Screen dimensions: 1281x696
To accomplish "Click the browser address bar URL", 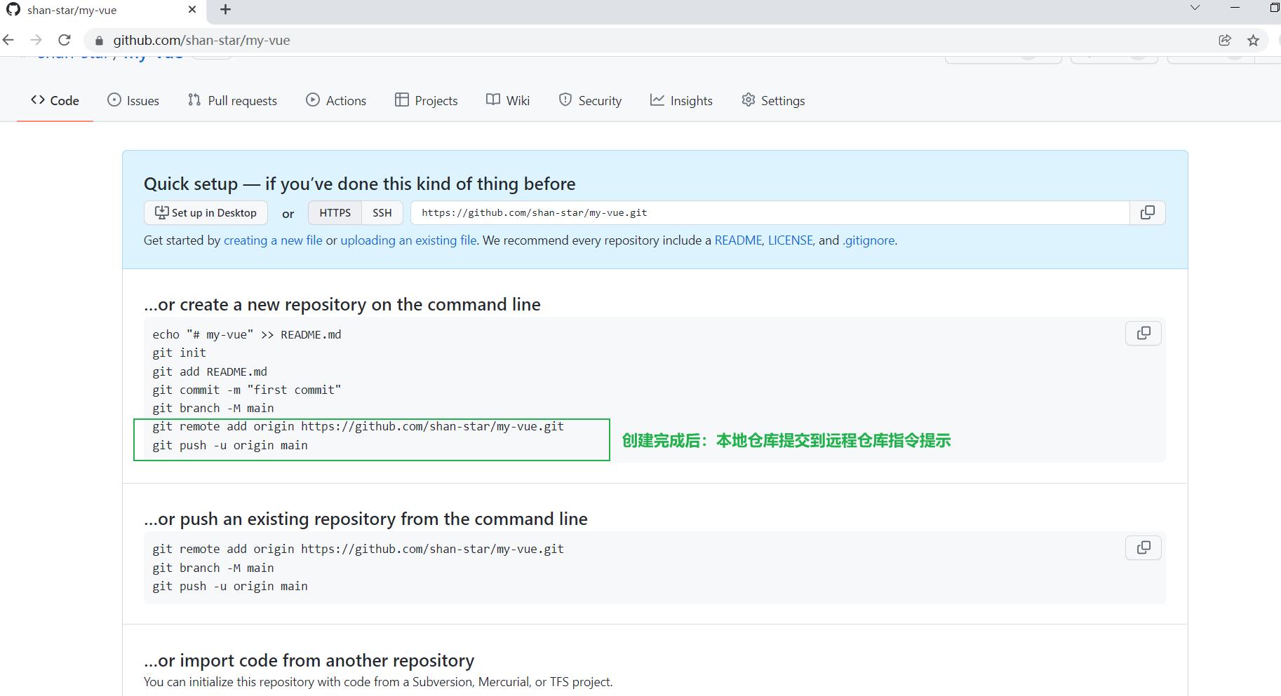I will pyautogui.click(x=201, y=40).
